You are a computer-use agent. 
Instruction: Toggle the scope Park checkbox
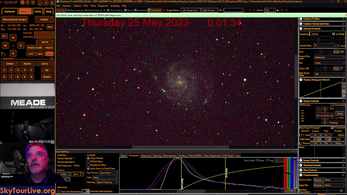pyautogui.click(x=337, y=118)
